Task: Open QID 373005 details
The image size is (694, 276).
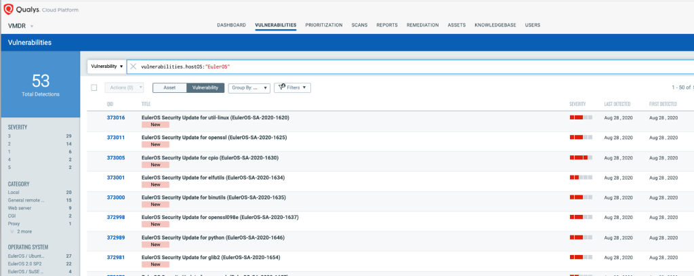Action: [x=115, y=158]
